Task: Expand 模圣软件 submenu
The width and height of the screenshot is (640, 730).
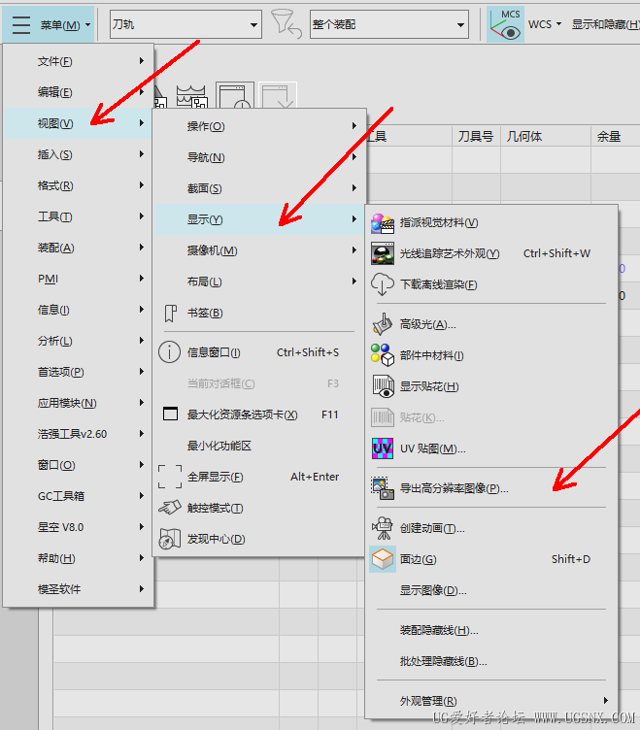Action: [79, 589]
